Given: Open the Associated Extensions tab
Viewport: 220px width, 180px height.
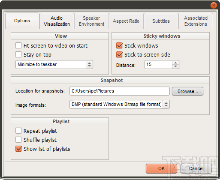Looking at the screenshot, I should 196,21.
